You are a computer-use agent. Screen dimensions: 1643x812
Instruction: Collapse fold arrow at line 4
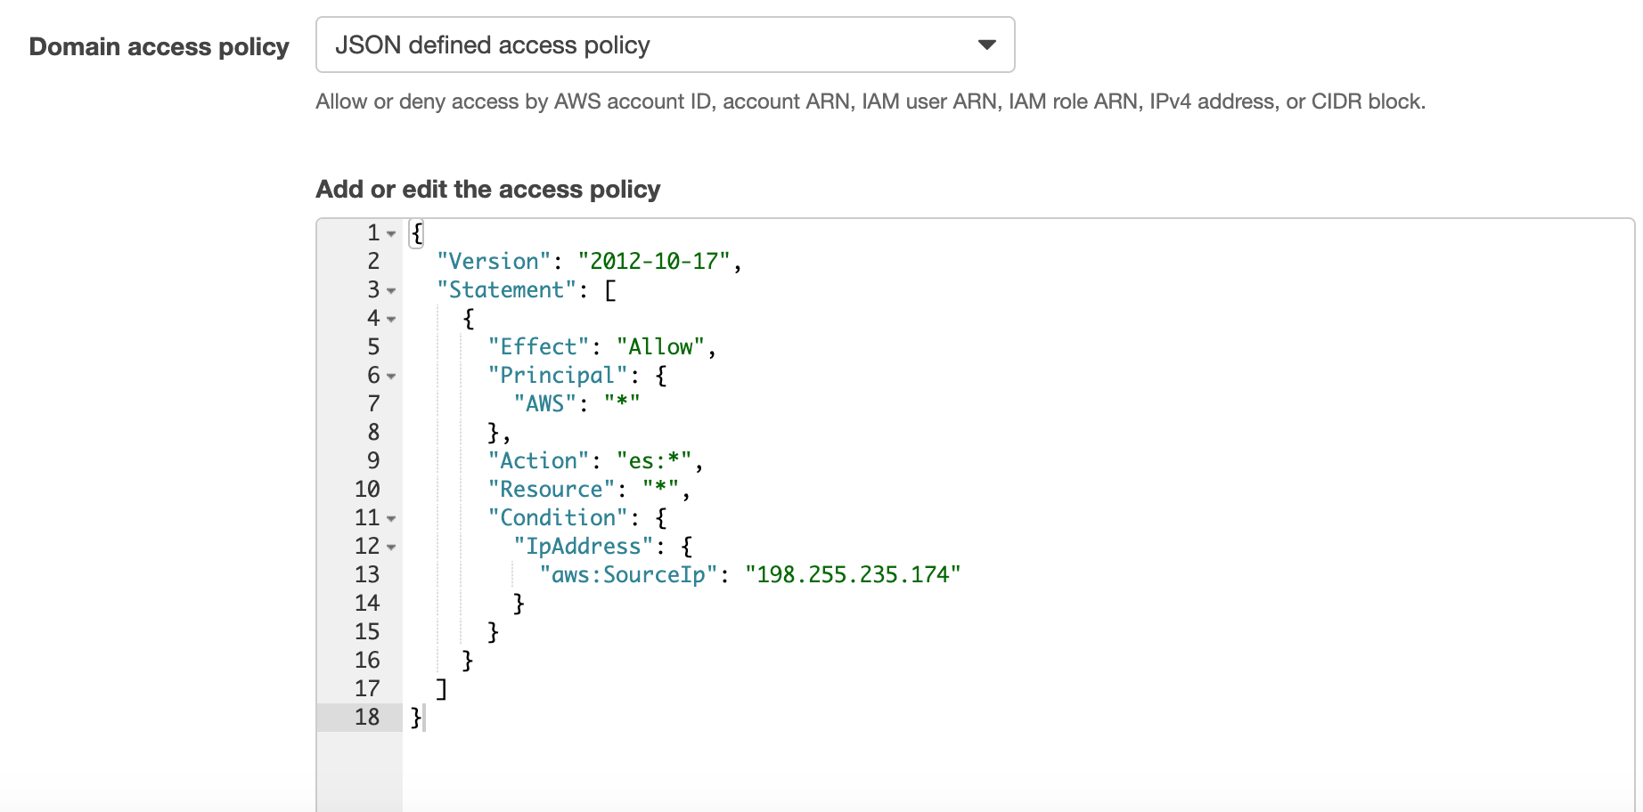coord(391,320)
